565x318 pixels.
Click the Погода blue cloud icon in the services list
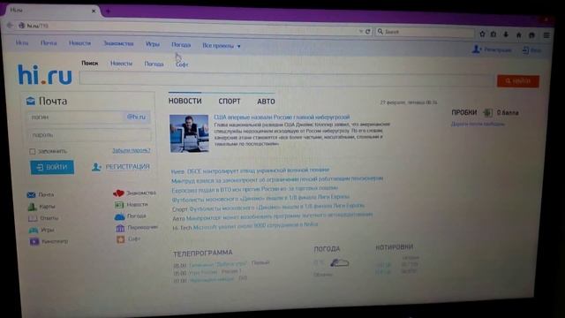click(x=120, y=216)
